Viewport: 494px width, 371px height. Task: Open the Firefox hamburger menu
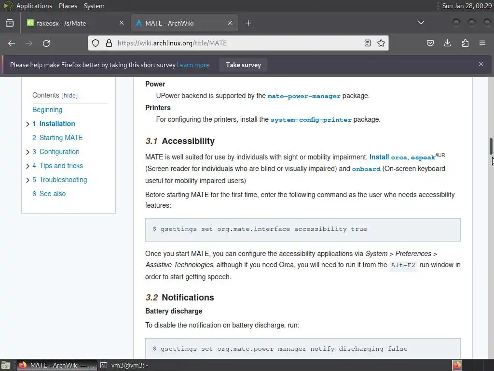click(x=482, y=43)
